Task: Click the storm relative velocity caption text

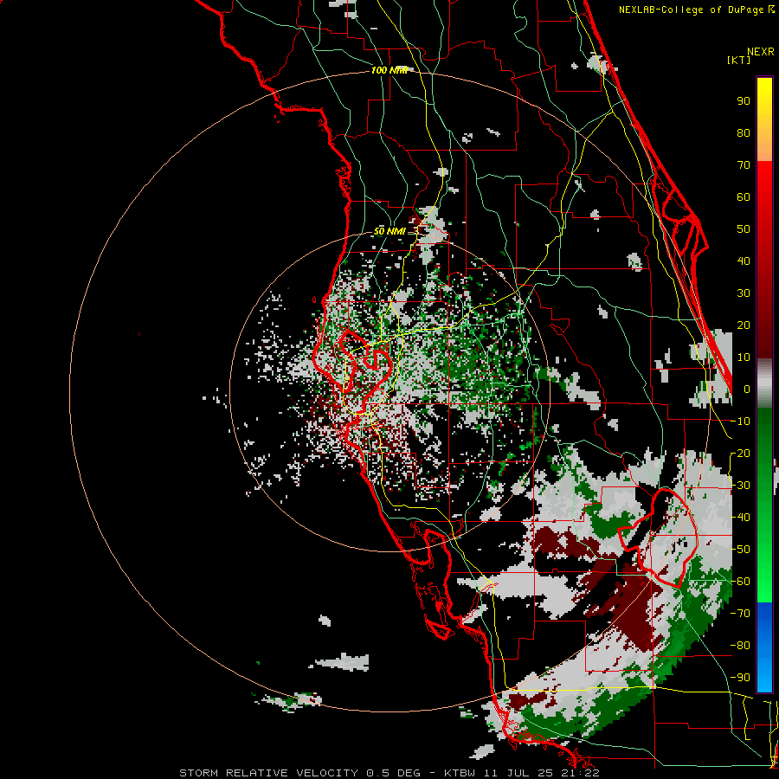Action: [389, 773]
